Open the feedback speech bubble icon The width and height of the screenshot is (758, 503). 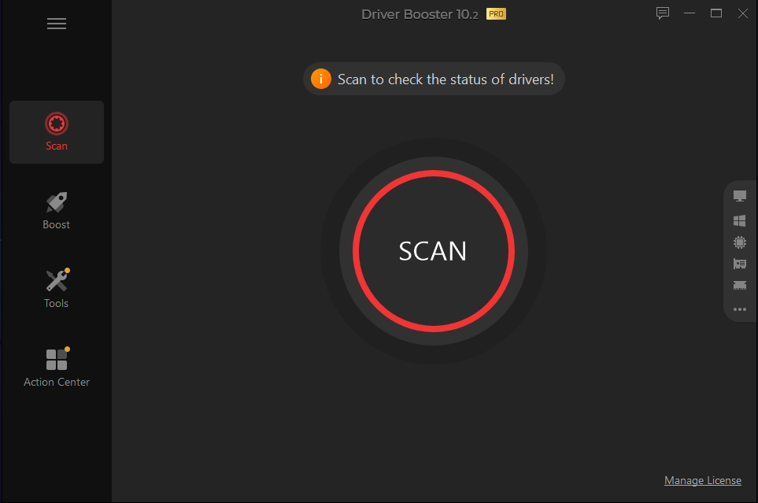tap(662, 13)
